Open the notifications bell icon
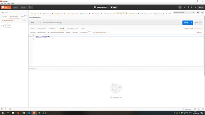 (x=192, y=7)
